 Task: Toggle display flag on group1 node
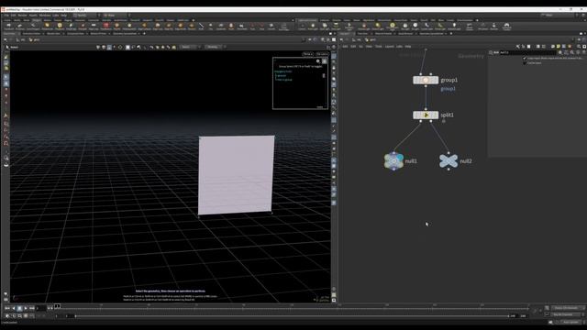pos(436,80)
